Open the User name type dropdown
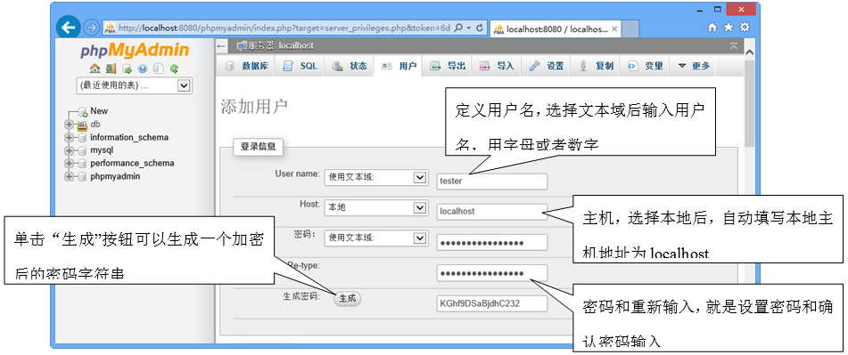Viewport: 848px width, 355px height. coord(375,178)
